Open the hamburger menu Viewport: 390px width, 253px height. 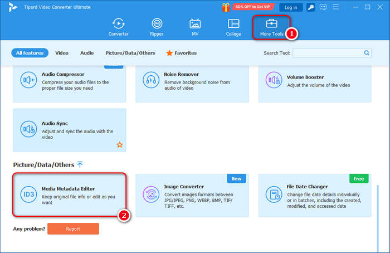(336, 7)
